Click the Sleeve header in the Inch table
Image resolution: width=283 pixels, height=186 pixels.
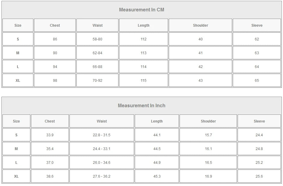(259, 121)
